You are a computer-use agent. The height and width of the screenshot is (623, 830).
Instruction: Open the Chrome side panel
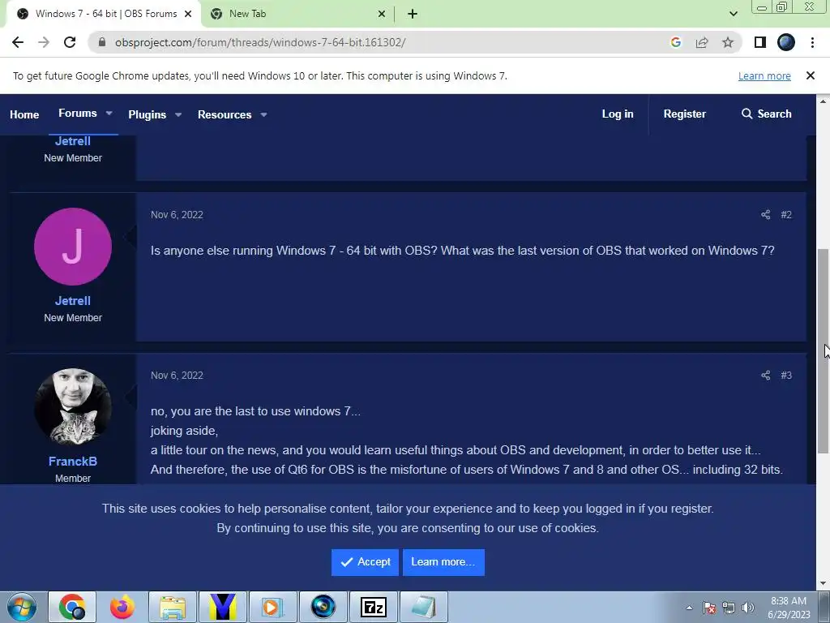760,42
